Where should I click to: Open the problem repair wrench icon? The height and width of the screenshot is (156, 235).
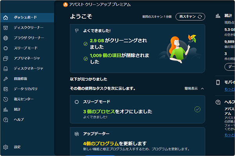(5, 79)
